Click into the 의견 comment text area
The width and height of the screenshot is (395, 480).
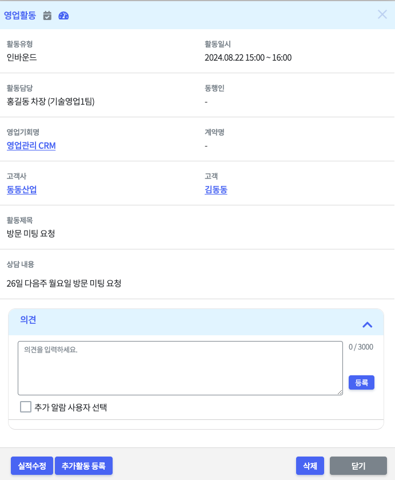click(180, 368)
